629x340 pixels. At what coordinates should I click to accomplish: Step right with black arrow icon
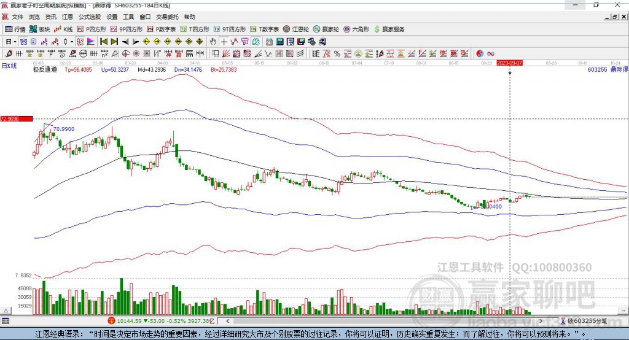coord(136,42)
